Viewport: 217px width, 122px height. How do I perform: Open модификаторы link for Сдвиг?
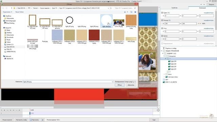point(209,13)
